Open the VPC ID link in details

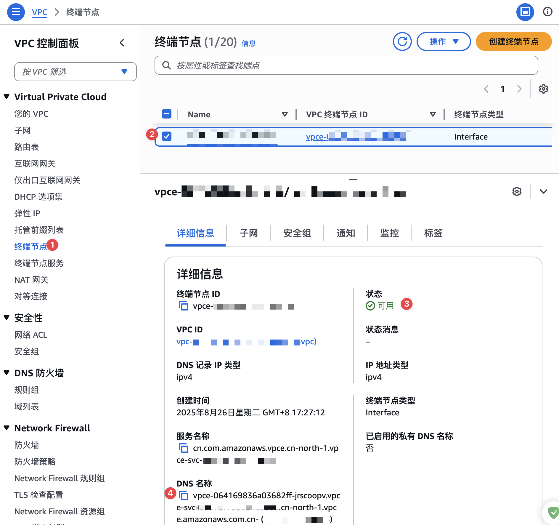[246, 342]
